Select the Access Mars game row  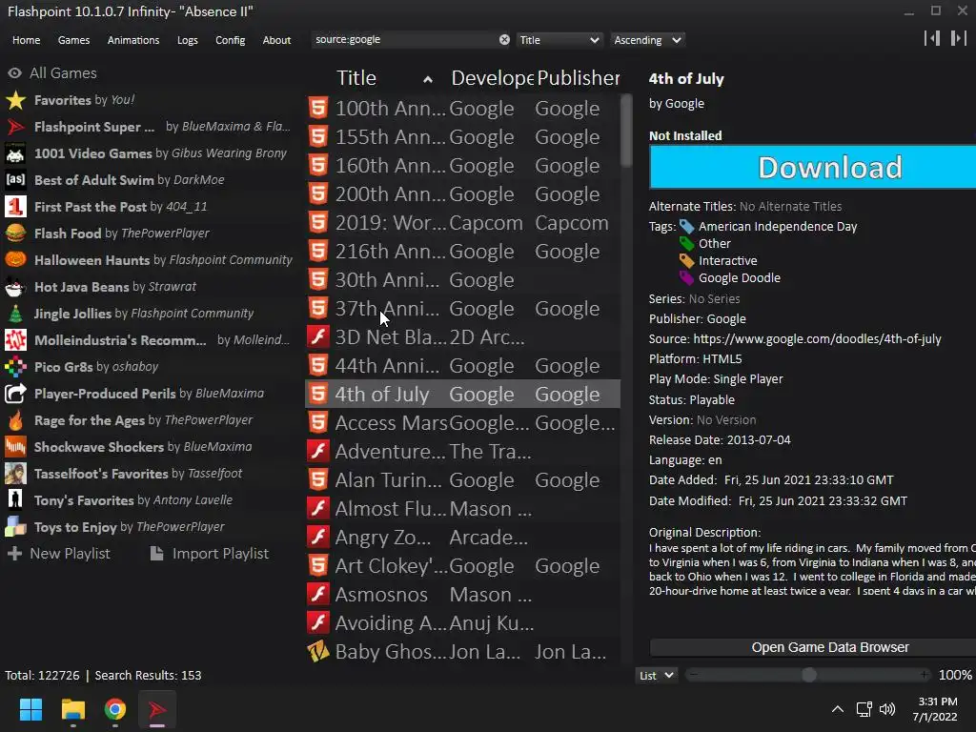pos(462,423)
